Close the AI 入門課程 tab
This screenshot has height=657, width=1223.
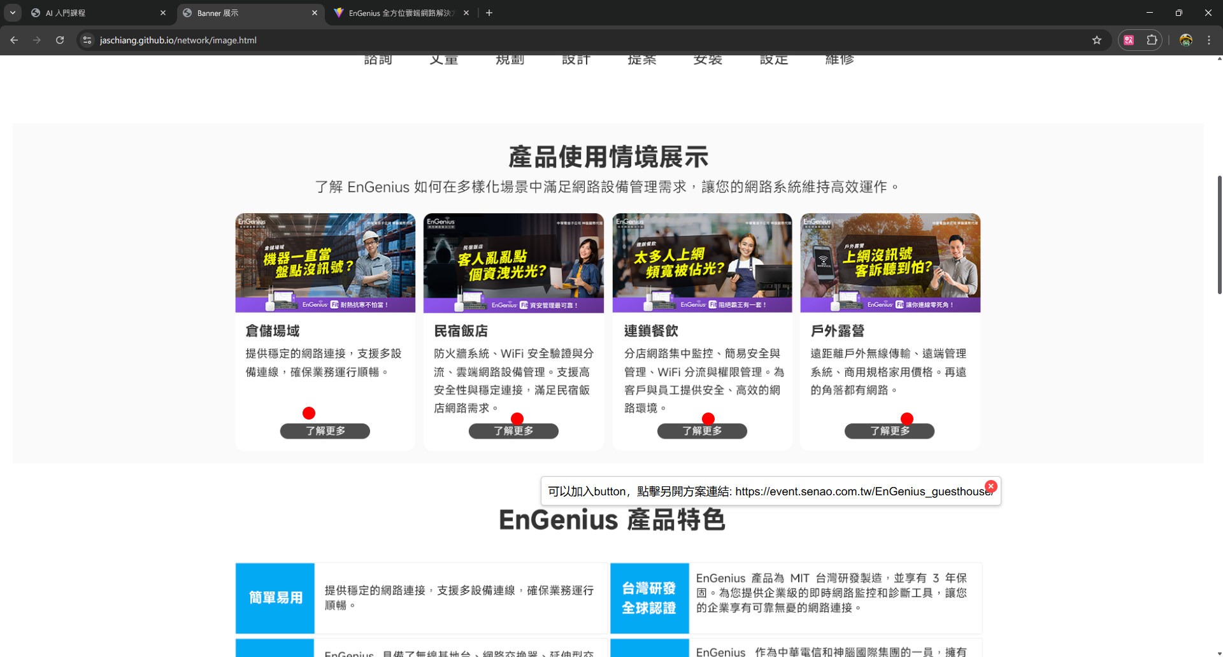pyautogui.click(x=163, y=13)
